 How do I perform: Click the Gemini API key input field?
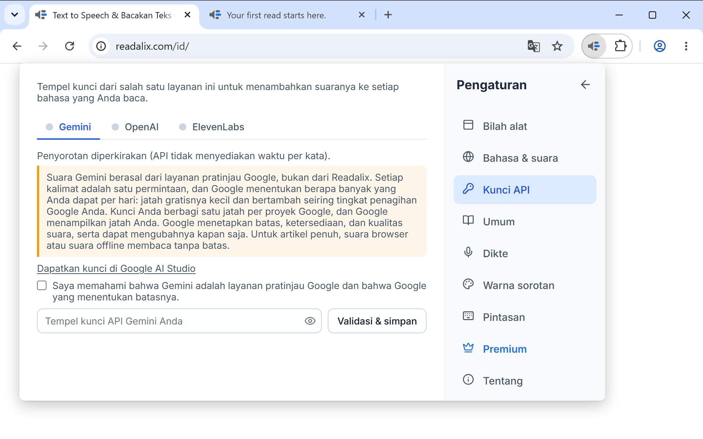(179, 321)
